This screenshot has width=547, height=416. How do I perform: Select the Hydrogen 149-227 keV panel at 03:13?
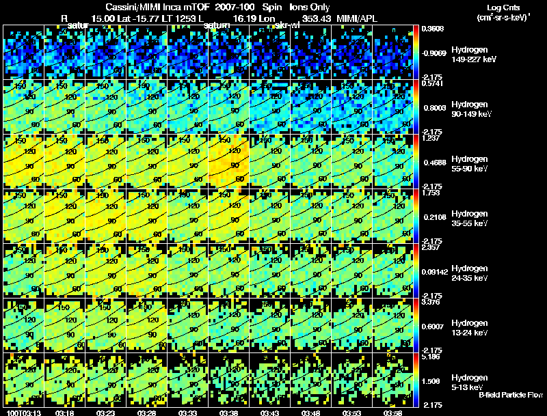pyautogui.click(x=23, y=53)
